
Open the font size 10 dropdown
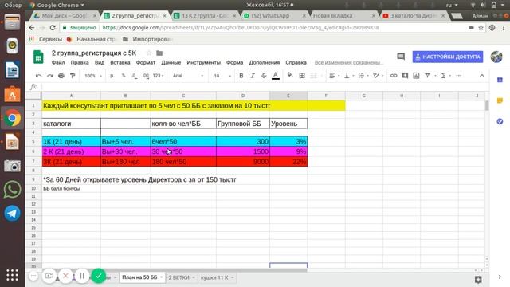click(x=222, y=76)
